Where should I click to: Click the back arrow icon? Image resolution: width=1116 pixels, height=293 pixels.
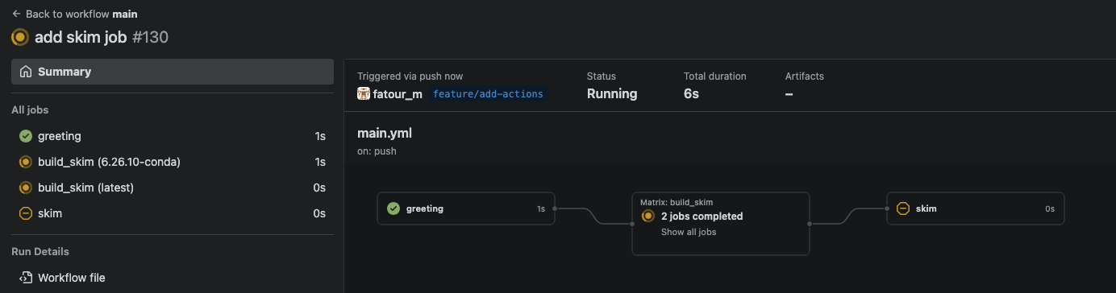click(x=16, y=14)
